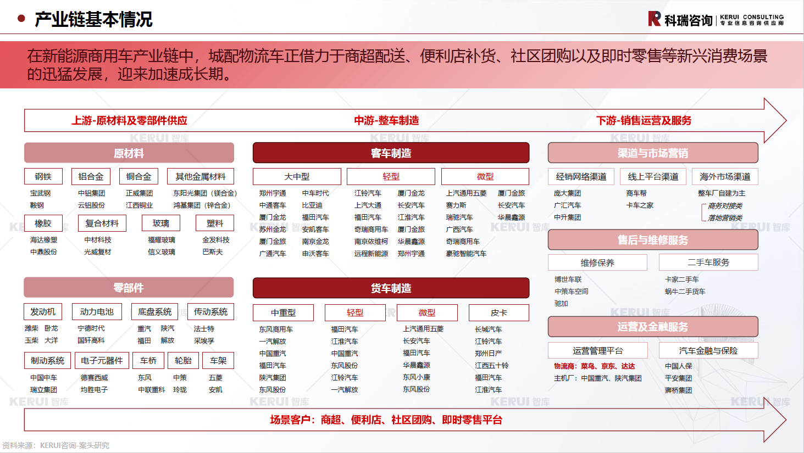Click the 海外市场渠道 box
804x453 pixels.
pyautogui.click(x=725, y=176)
